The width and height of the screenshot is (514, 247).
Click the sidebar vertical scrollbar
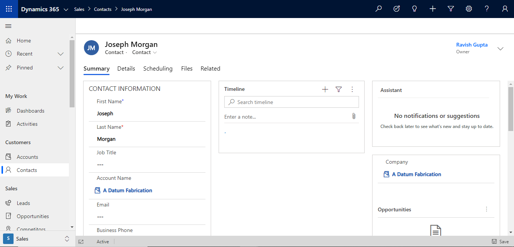click(72, 74)
